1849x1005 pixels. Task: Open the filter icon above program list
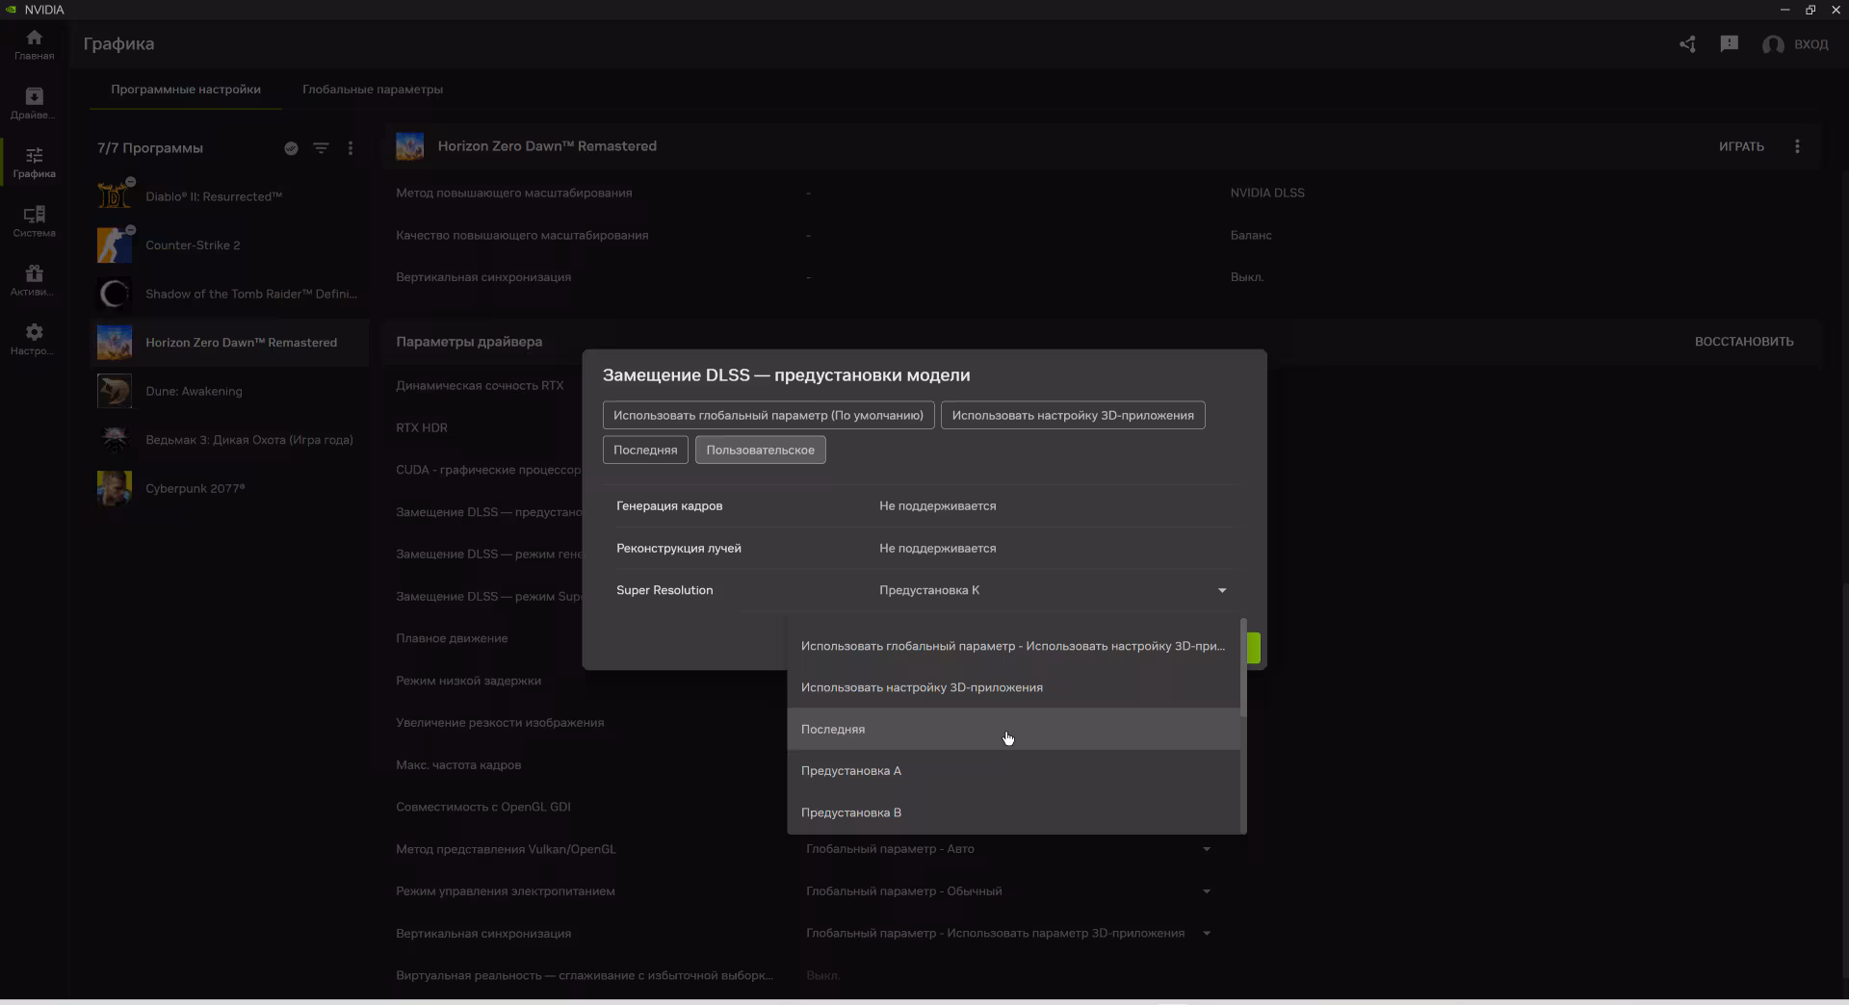321,148
